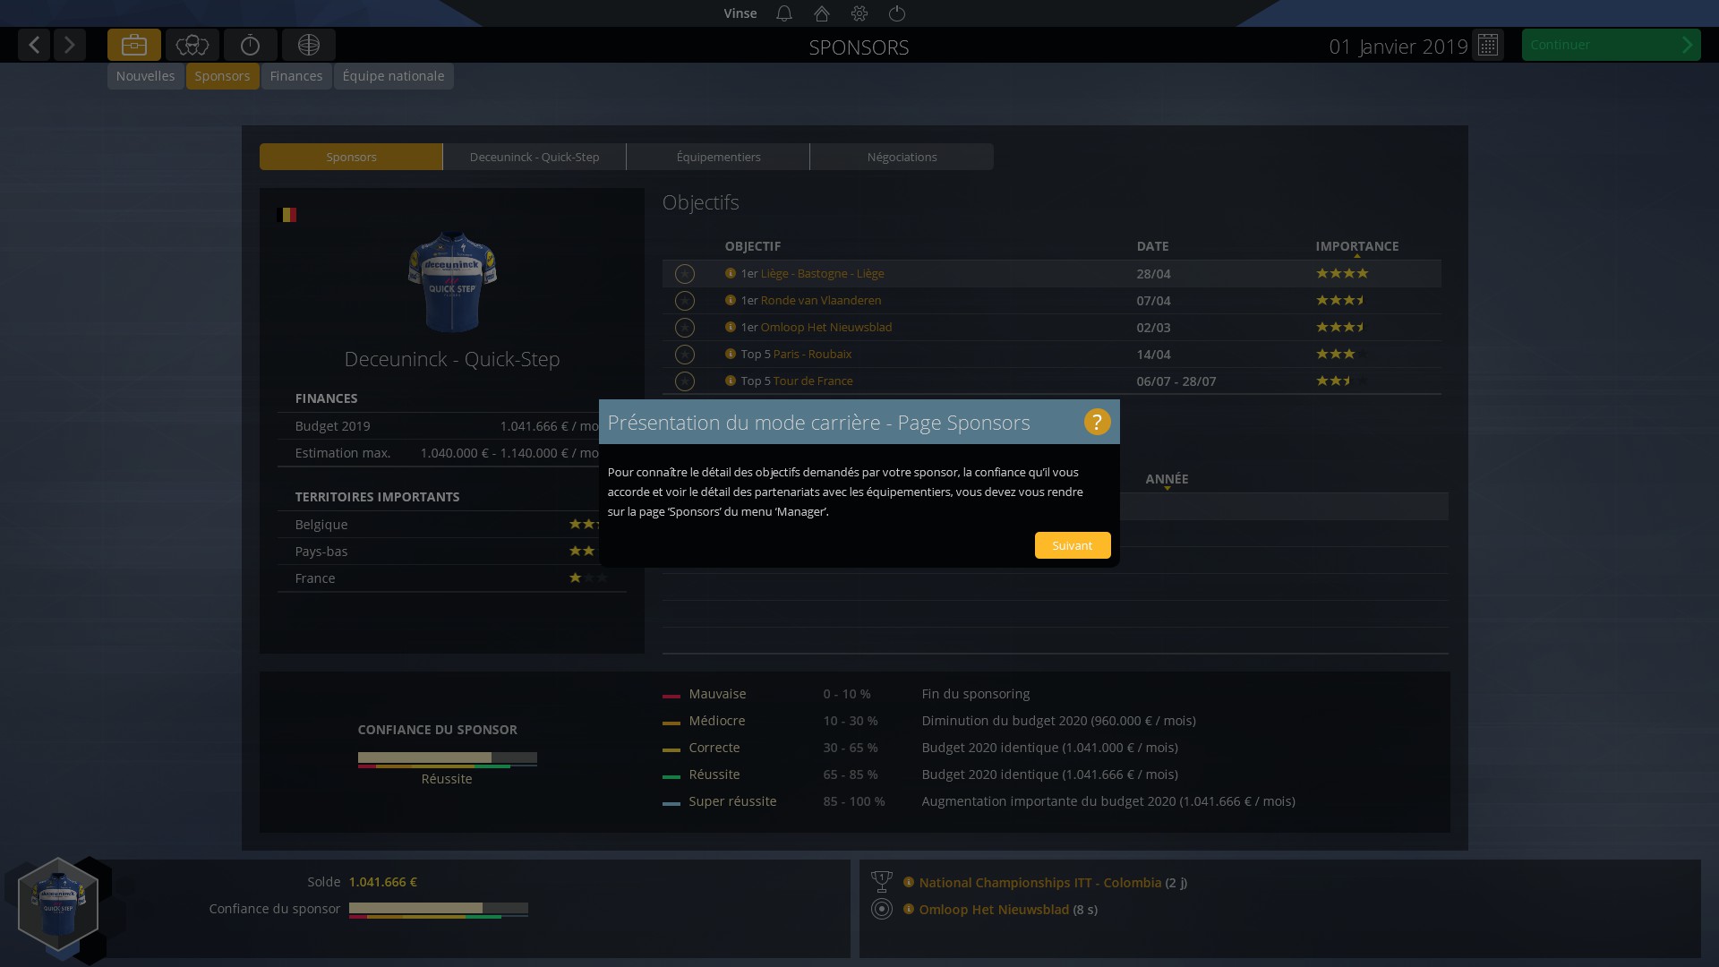Navigate back with the left arrow

(34, 45)
